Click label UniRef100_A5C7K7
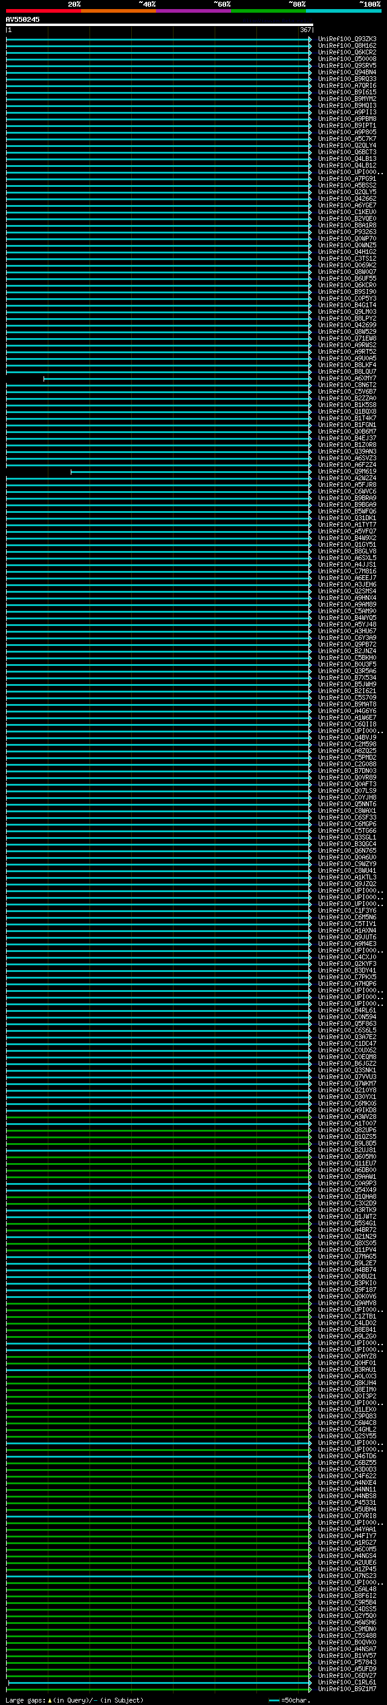 pyautogui.click(x=346, y=139)
